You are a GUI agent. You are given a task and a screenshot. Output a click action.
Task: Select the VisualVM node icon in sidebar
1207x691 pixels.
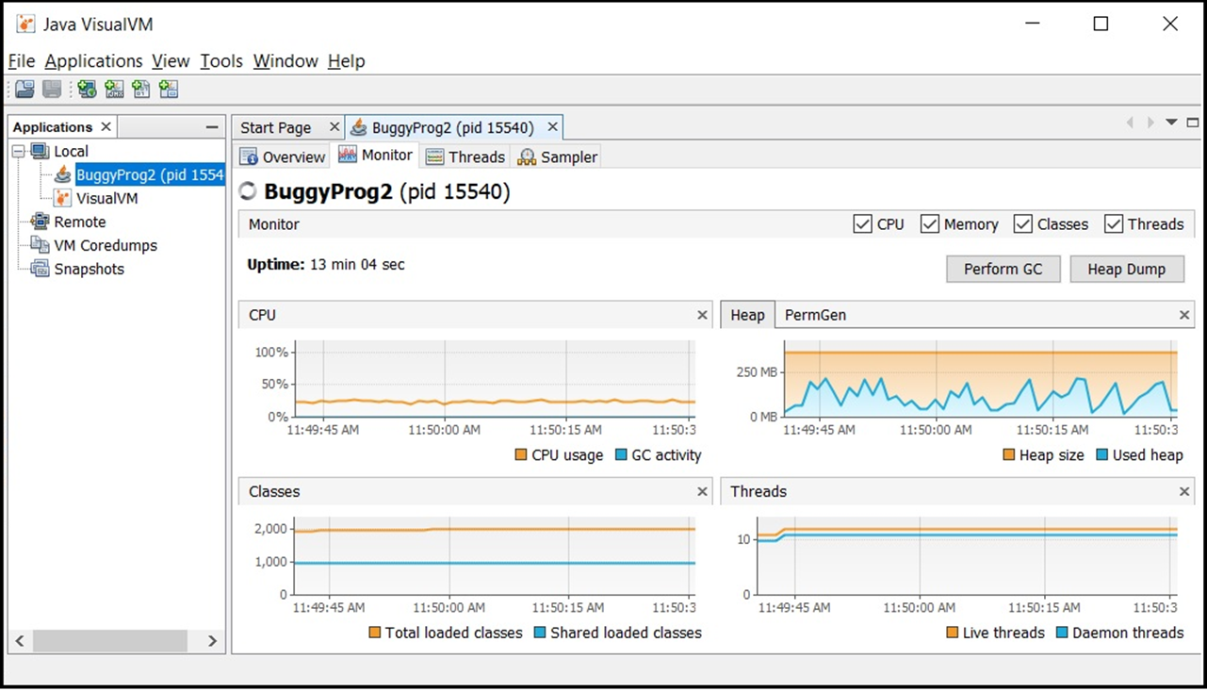[64, 198]
